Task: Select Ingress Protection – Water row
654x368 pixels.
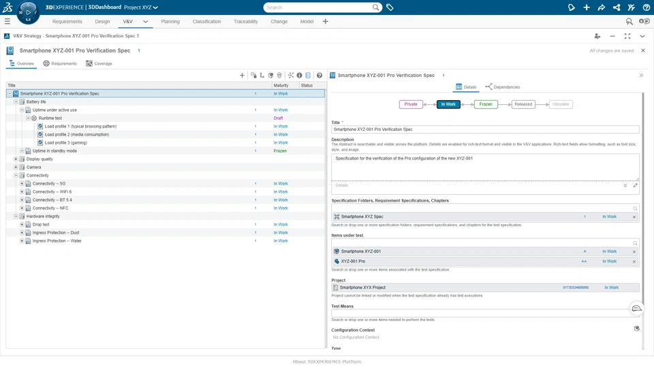Action: click(x=165, y=241)
